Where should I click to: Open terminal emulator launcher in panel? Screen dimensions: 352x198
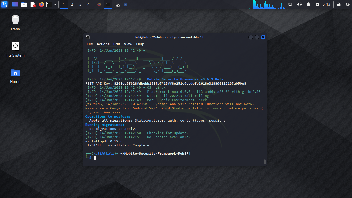[x=49, y=4]
